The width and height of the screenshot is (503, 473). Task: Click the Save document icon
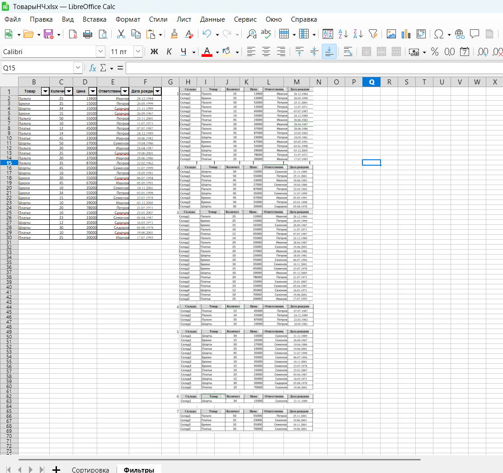click(x=48, y=34)
